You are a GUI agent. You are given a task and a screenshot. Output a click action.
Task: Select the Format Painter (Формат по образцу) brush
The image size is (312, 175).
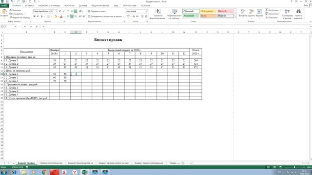click(x=19, y=17)
